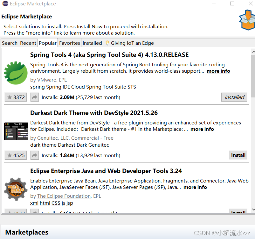Open more info for Darkest Dark Theme
The width and height of the screenshot is (255, 239).
[x=202, y=129]
